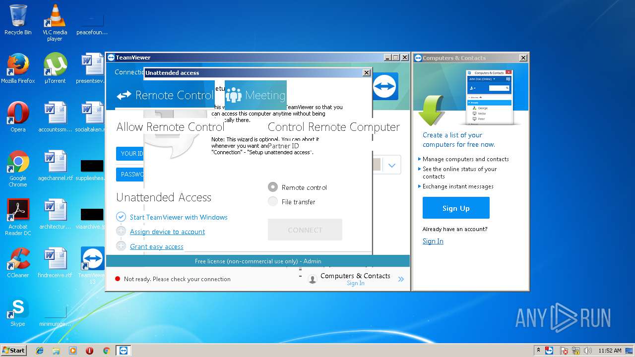Viewport: 635px width, 357px height.
Task: Switch to the Remote Control tab
Action: [165, 95]
